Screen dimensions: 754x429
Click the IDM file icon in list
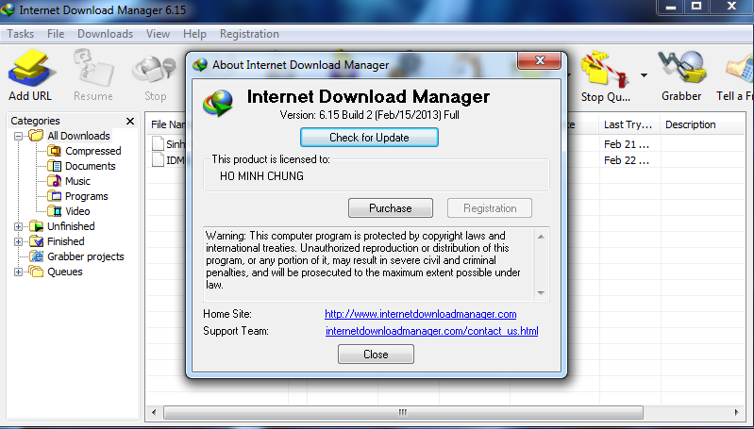(x=158, y=160)
